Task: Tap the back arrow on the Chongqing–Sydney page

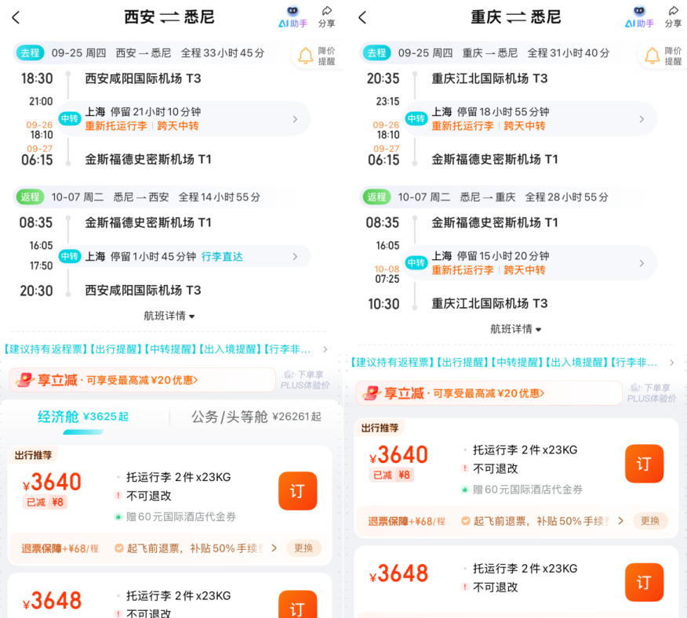Action: pos(361,16)
